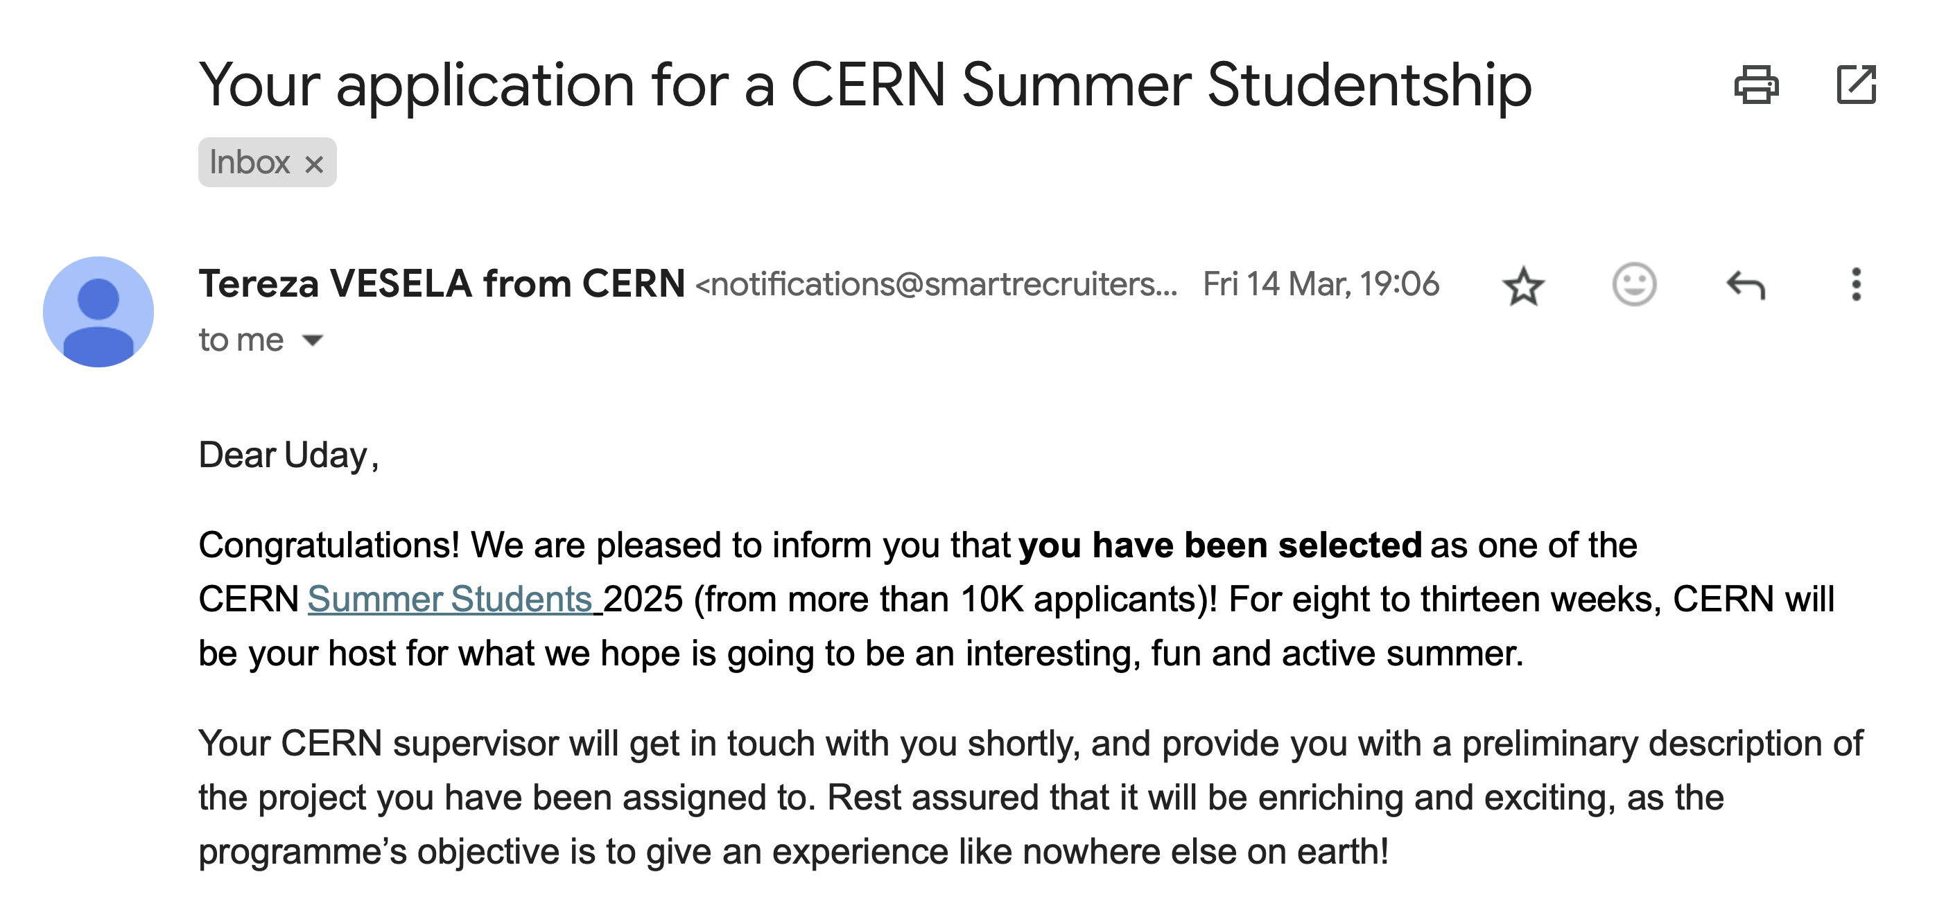Add an emoji reaction to the message

1634,284
